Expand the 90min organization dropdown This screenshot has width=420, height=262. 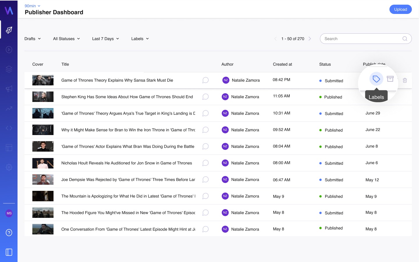pos(32,6)
